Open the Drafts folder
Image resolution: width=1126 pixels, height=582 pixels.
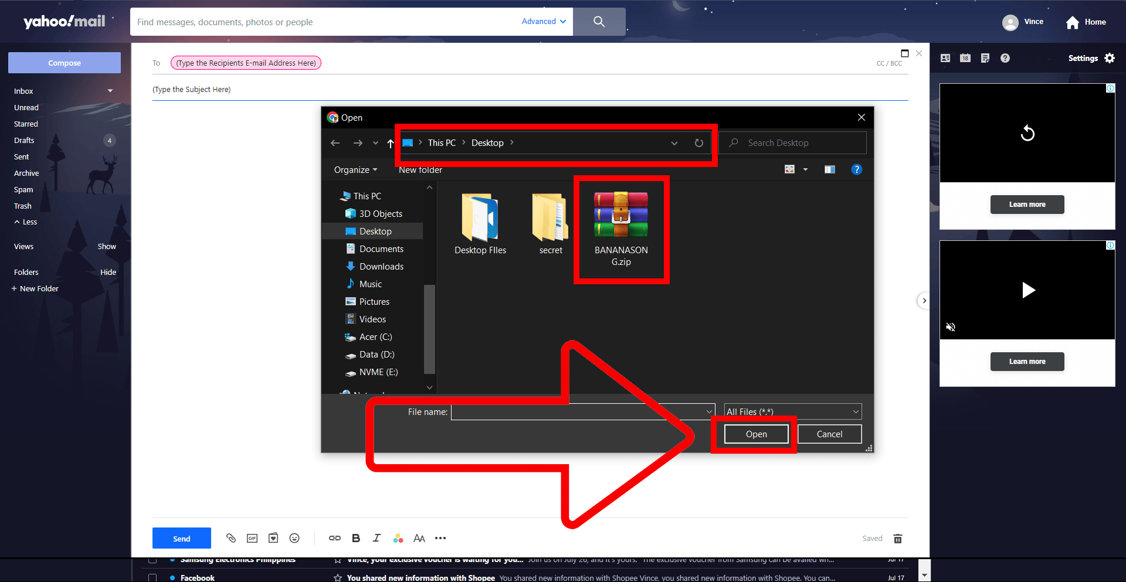[x=25, y=141]
